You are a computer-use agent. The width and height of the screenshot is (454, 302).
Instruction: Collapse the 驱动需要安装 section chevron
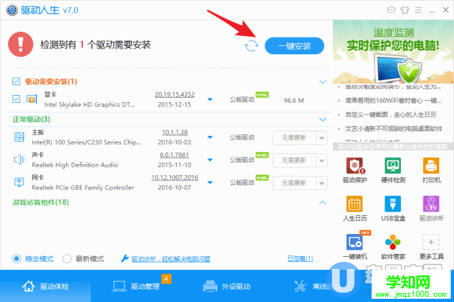click(x=322, y=81)
